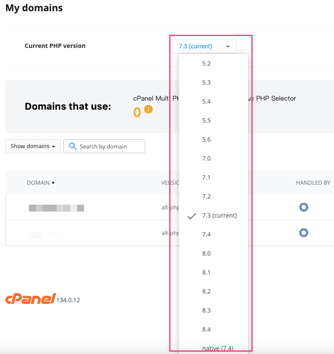Image resolution: width=334 pixels, height=354 pixels.
Task: Expand the Show domains dropdown
Action: pyautogui.click(x=33, y=146)
